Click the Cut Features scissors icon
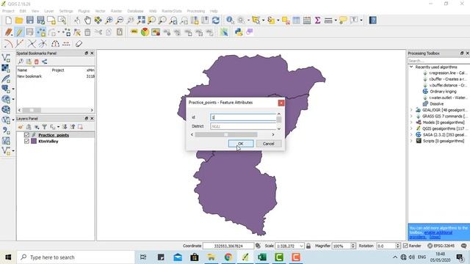The width and height of the screenshot is (470, 264). [98, 32]
